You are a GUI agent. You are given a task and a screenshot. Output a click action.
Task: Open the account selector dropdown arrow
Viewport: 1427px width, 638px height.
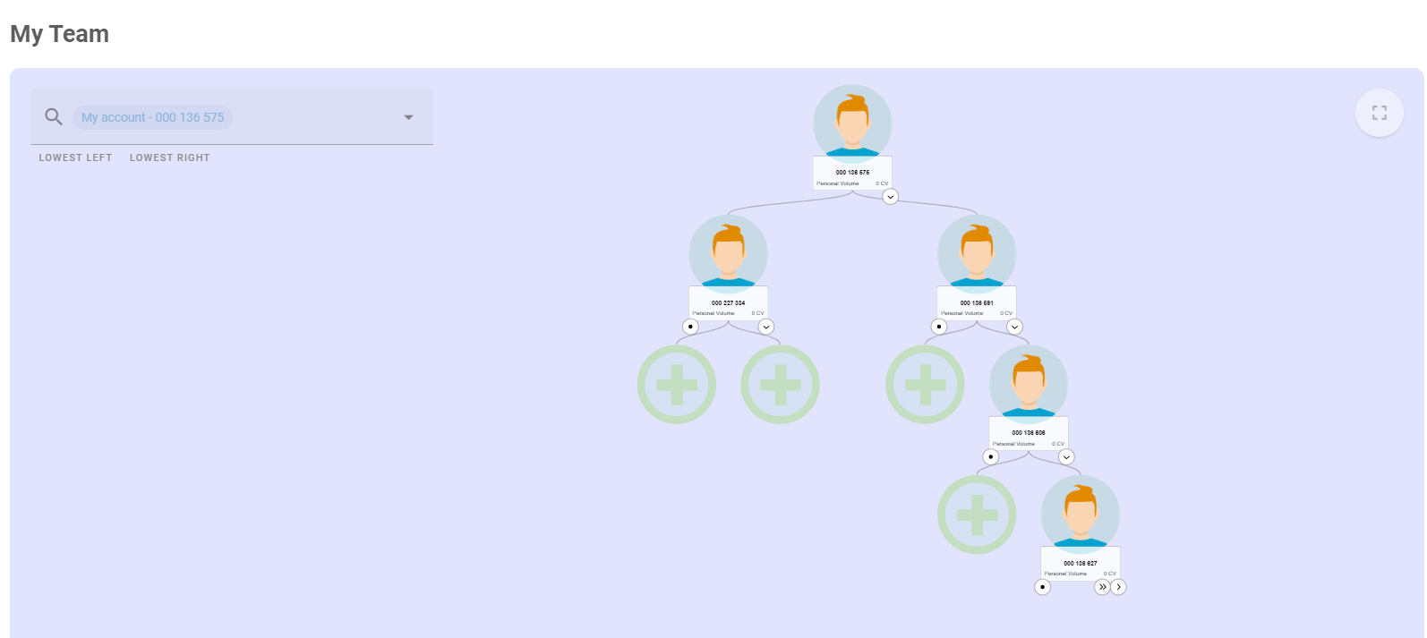point(408,117)
